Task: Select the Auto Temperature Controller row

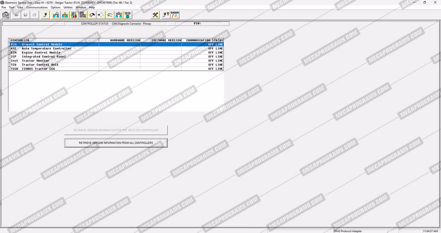Action: pos(46,49)
